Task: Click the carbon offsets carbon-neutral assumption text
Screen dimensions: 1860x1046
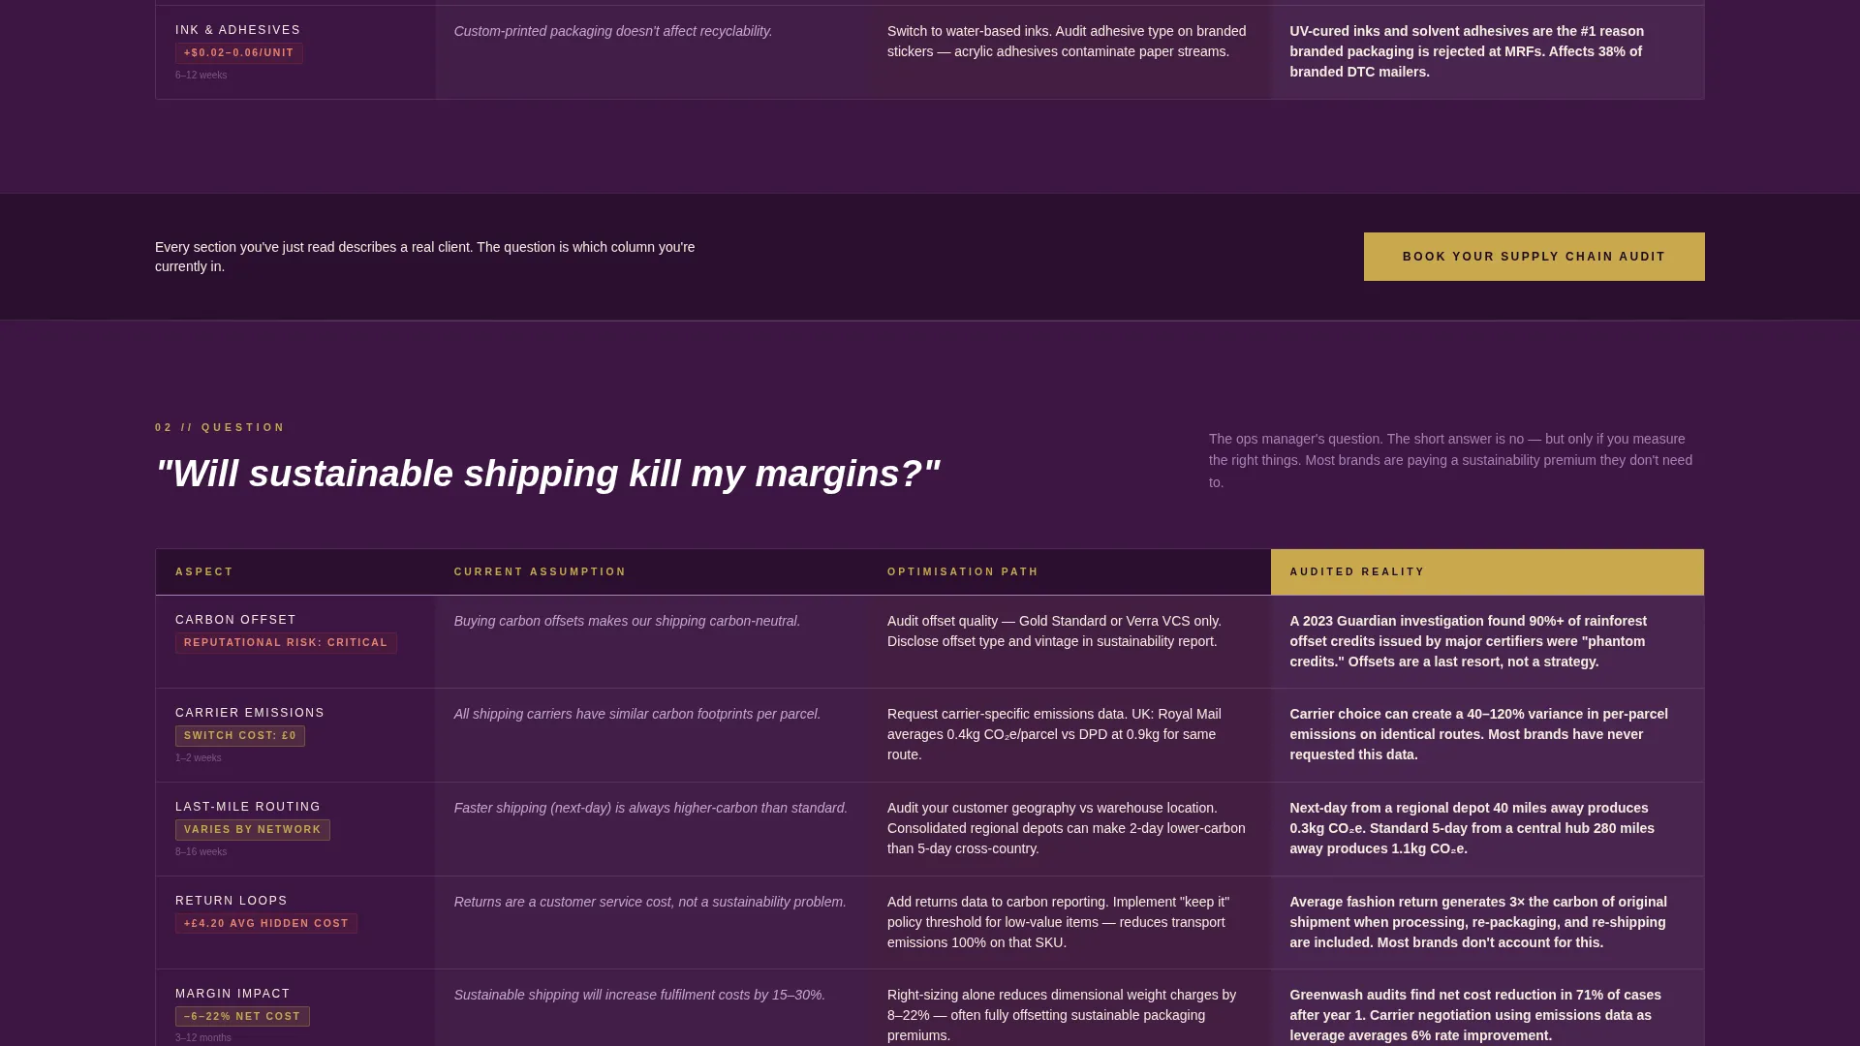Action: [x=627, y=621]
